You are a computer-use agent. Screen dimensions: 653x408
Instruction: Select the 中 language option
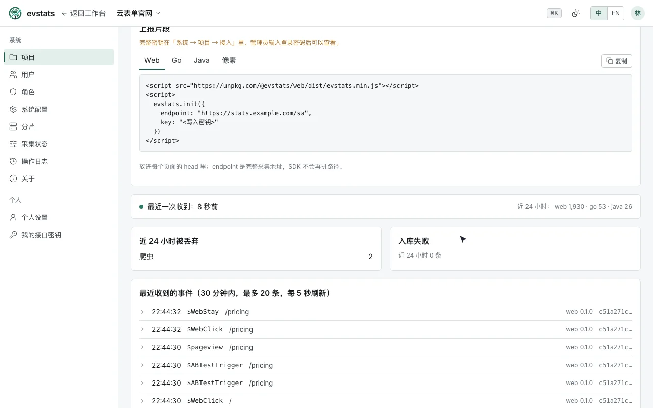(599, 13)
